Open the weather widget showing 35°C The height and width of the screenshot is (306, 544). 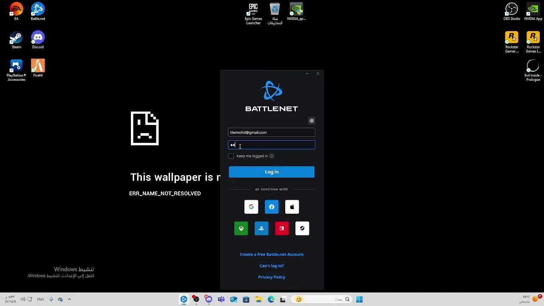[530, 299]
